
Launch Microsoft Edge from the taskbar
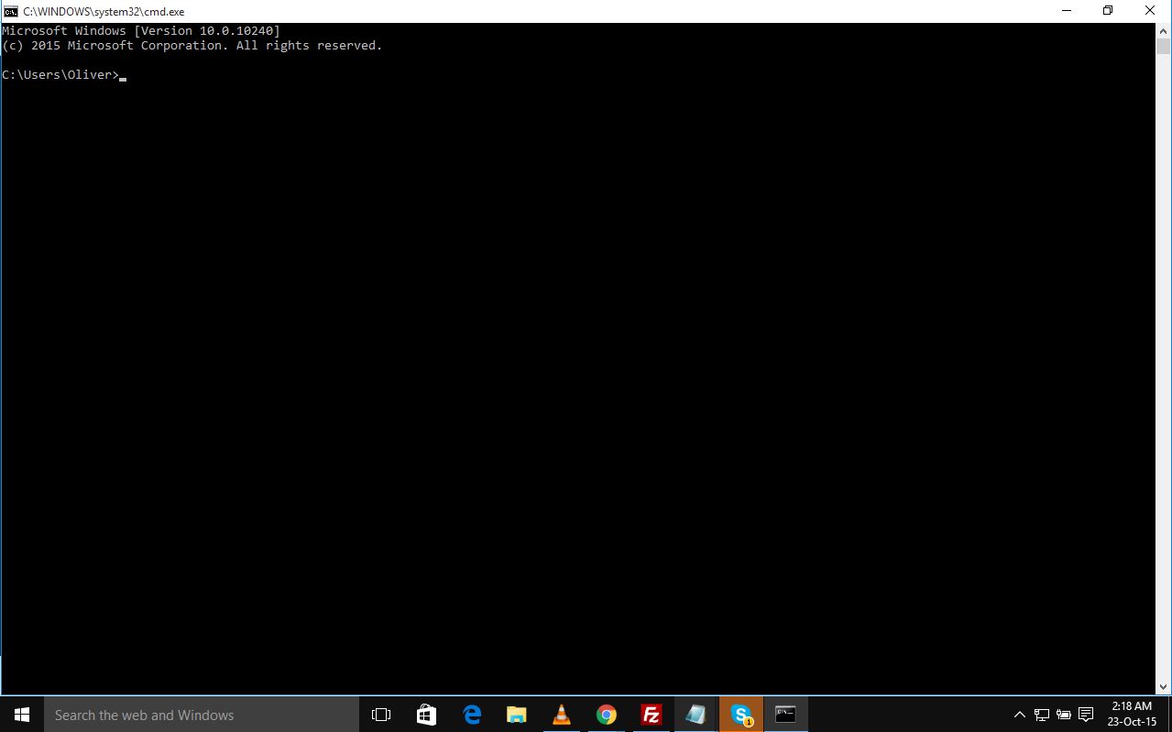[x=471, y=714]
